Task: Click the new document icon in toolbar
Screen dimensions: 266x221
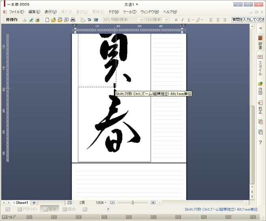Action: click(x=47, y=19)
